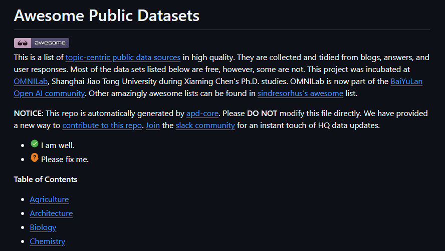Follow the Open AI community link
Screen dimensions: 445x251
[x=49, y=93]
